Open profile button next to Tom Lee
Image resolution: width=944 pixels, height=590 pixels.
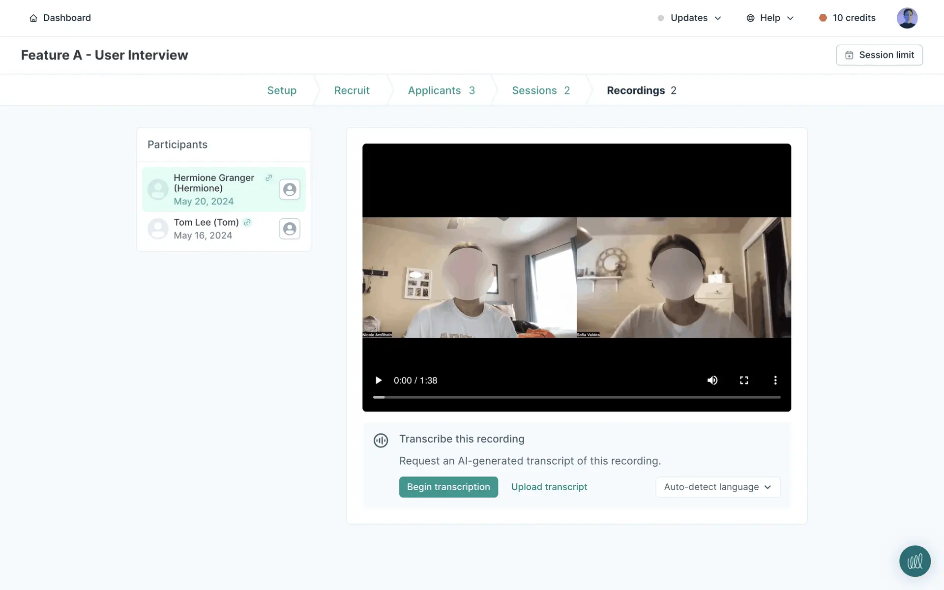point(290,229)
